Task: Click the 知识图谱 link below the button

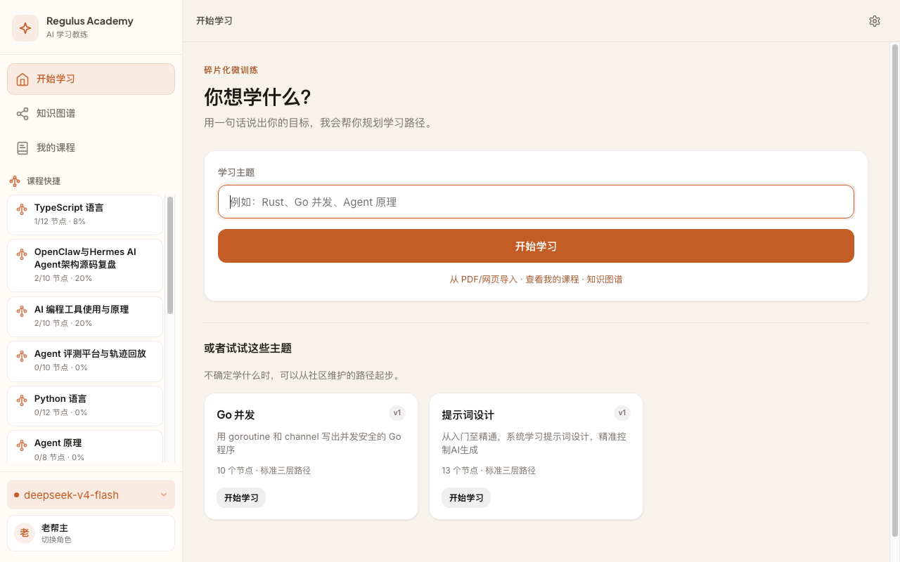Action: pyautogui.click(x=605, y=280)
